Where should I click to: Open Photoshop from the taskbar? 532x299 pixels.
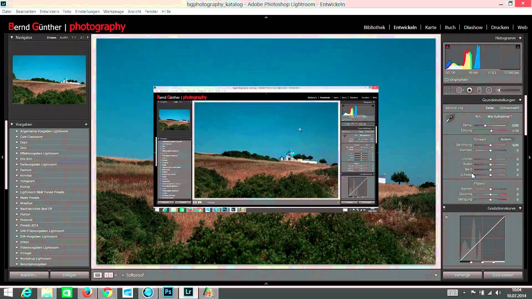168,292
